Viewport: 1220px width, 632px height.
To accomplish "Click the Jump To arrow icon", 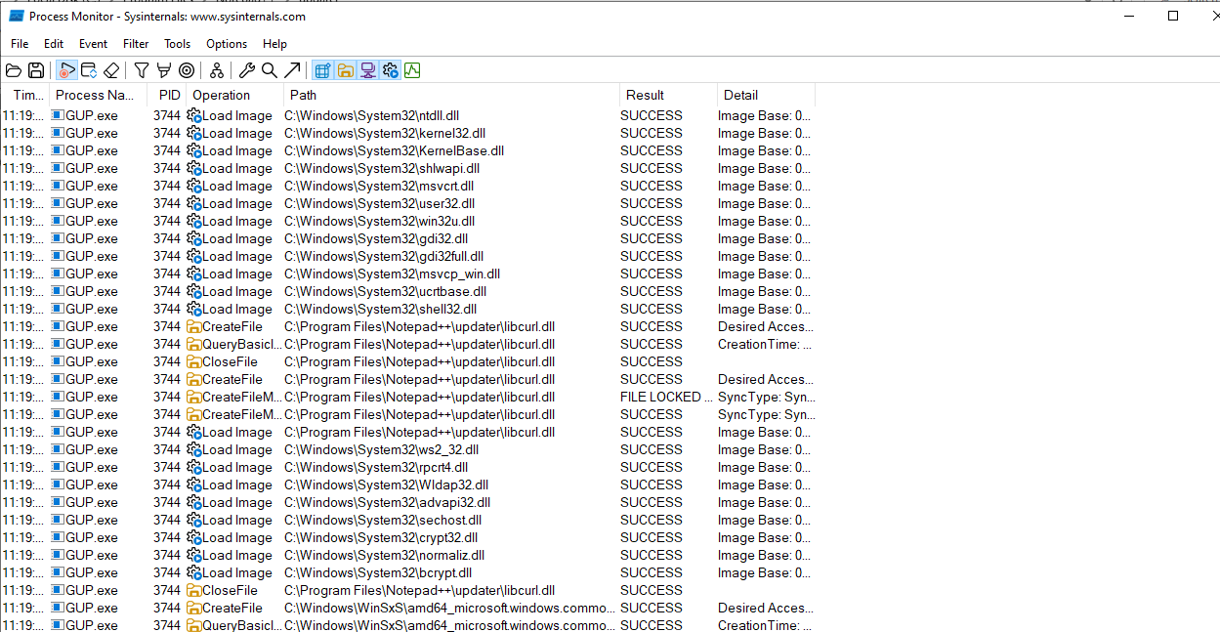I will 291,70.
